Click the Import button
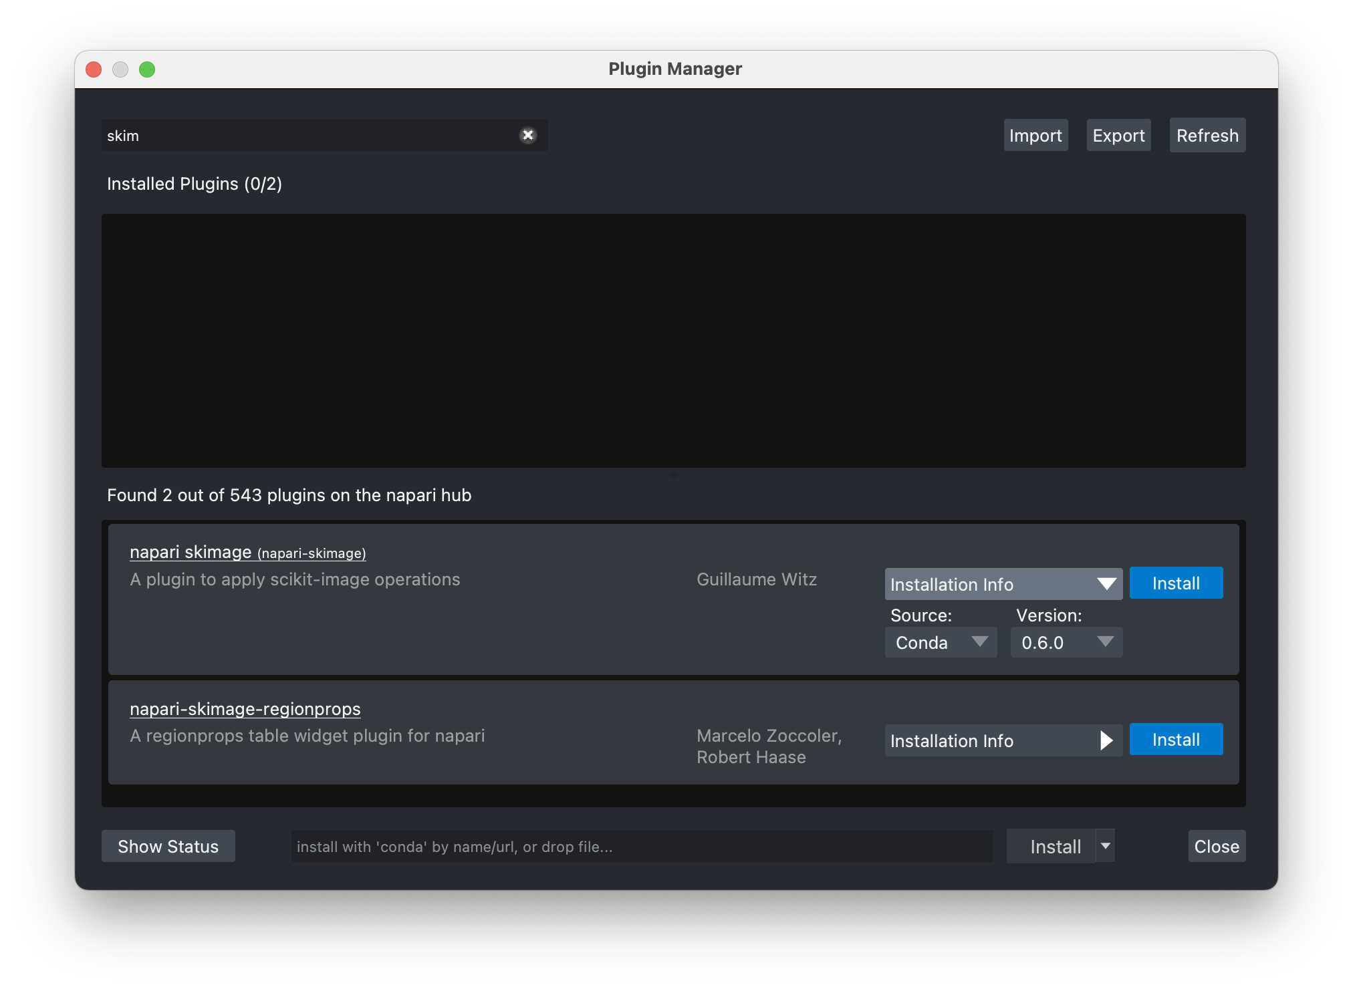 coord(1035,135)
